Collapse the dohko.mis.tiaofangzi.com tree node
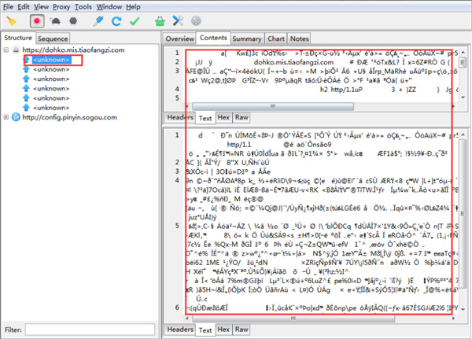Screen dimensions: 472x339 pyautogui.click(x=7, y=50)
